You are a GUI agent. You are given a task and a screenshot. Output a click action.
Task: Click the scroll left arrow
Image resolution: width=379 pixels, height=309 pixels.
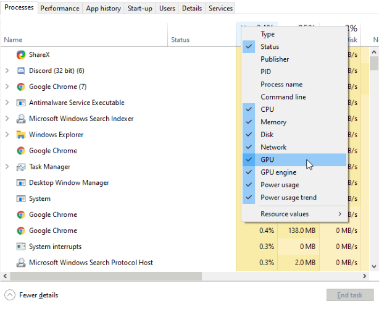[x=5, y=276]
